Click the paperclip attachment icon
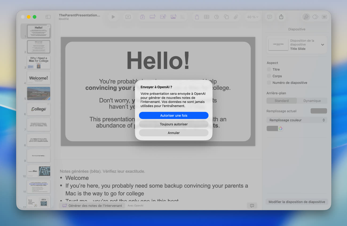 coord(236,17)
